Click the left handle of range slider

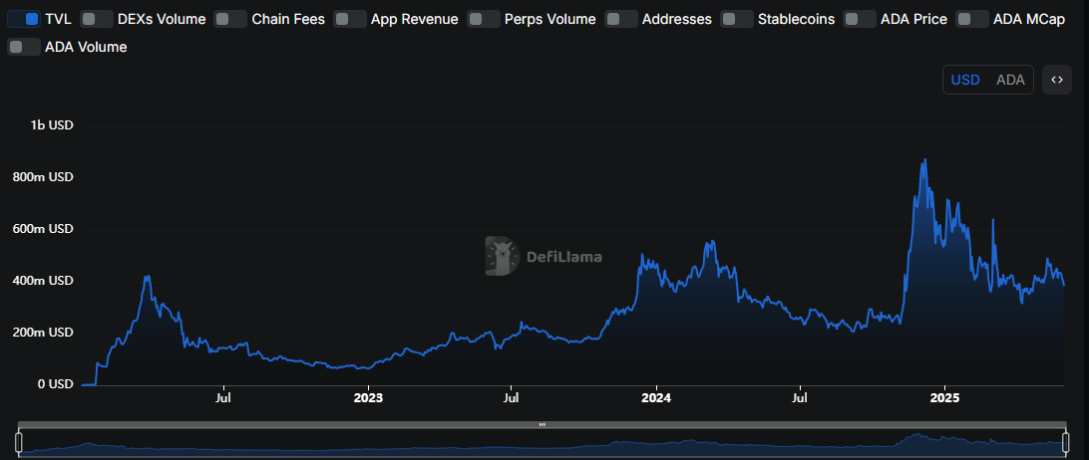click(x=19, y=442)
